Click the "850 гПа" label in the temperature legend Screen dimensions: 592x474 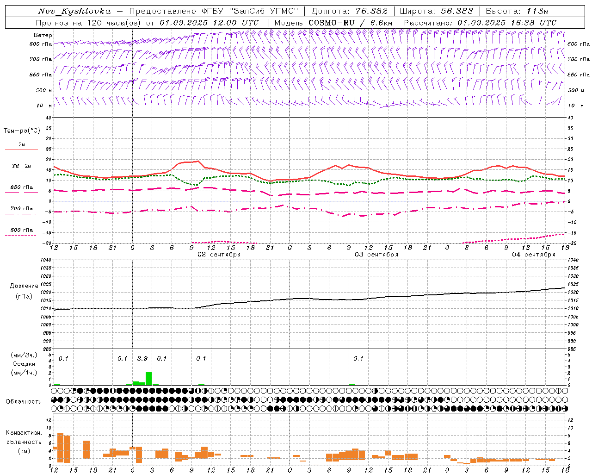22,187
